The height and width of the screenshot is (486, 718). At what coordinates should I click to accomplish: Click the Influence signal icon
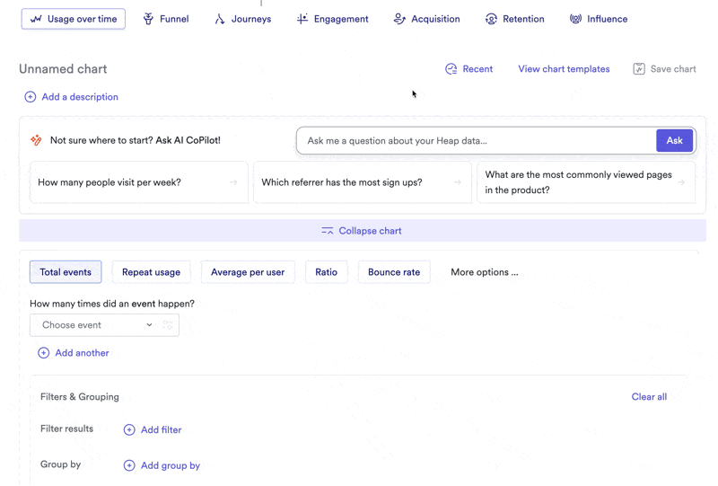click(575, 19)
